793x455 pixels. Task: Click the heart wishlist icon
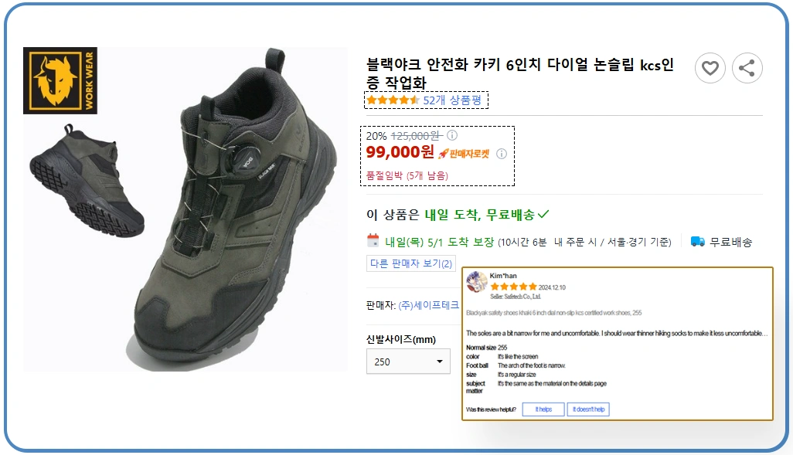(x=710, y=68)
